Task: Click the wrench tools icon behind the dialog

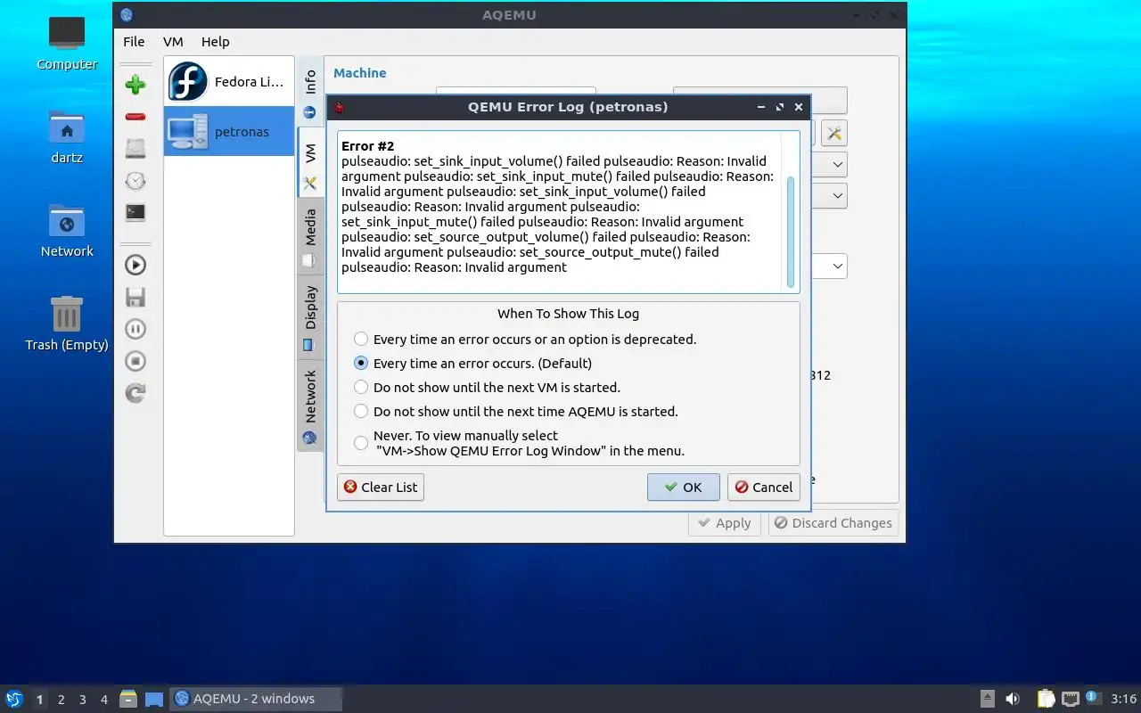Action: coord(833,134)
